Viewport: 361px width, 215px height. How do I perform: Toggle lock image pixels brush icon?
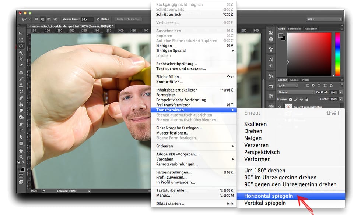[296, 100]
